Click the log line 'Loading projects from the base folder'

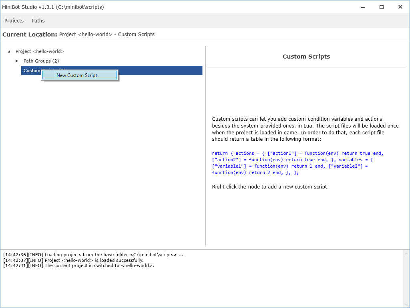pos(93,255)
